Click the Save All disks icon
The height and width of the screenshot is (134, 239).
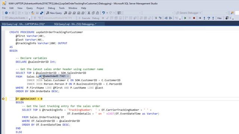(41, 13)
